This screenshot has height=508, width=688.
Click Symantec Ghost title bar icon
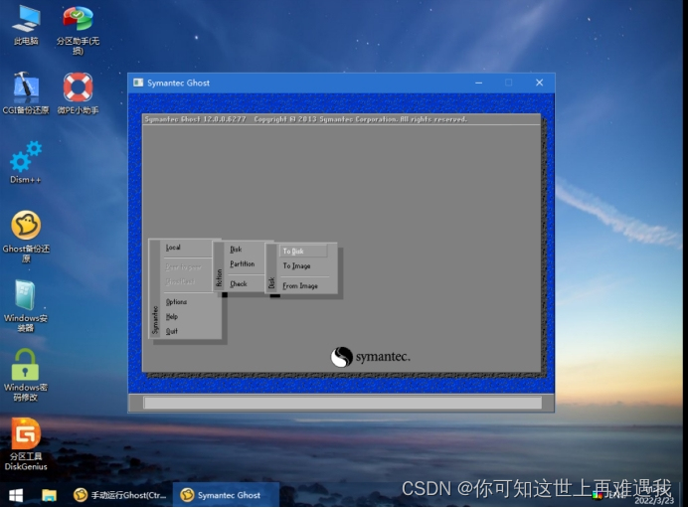[x=138, y=83]
